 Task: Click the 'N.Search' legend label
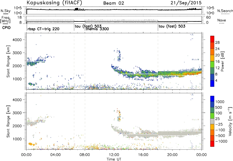(225, 11)
